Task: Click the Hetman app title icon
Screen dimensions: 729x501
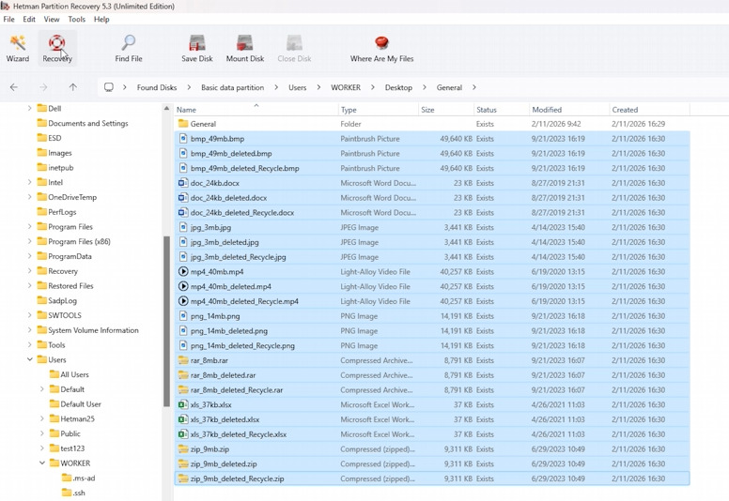Action: click(5, 6)
